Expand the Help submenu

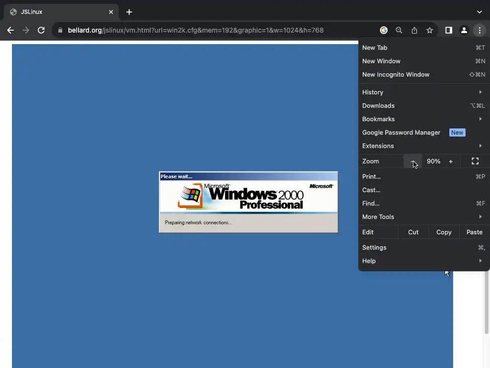[x=423, y=261]
